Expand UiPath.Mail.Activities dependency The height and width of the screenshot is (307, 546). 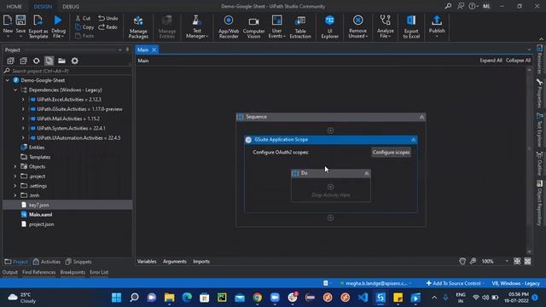point(23,119)
